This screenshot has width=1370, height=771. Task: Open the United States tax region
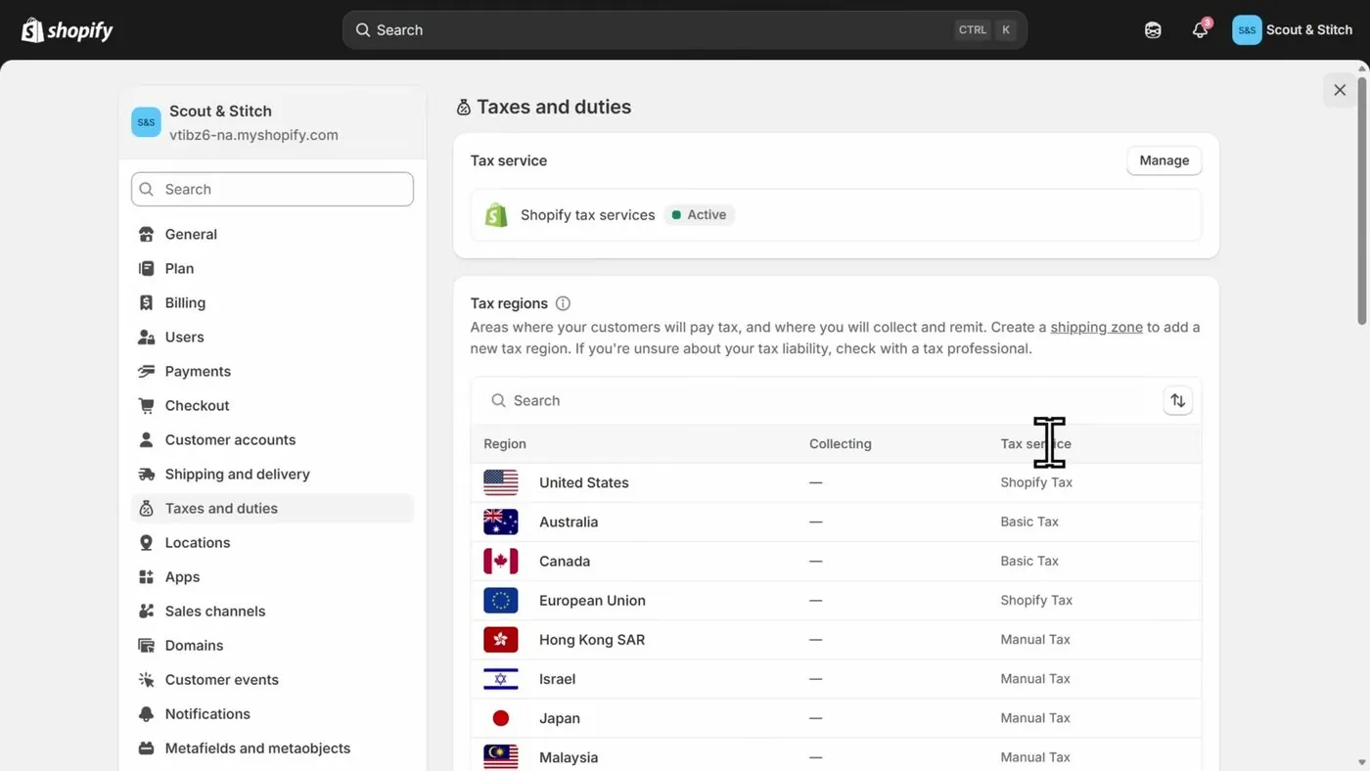tap(836, 482)
